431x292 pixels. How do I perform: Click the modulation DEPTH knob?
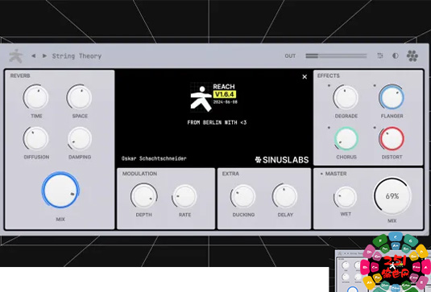click(x=143, y=197)
